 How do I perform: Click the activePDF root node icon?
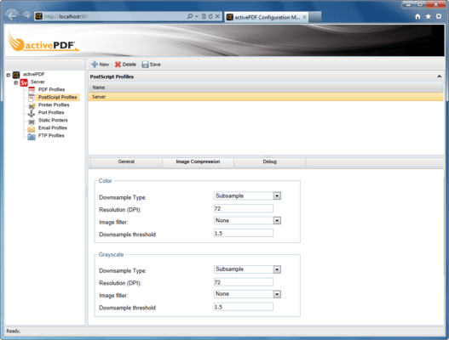coord(16,75)
